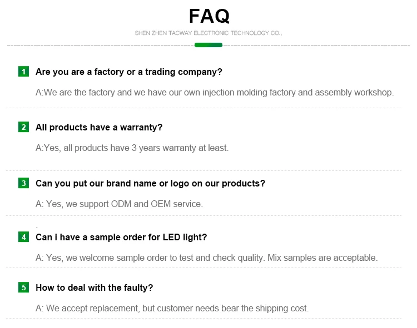Image resolution: width=417 pixels, height=328 pixels.
Task: Click the ODM and OEM service answer
Action: tap(119, 204)
